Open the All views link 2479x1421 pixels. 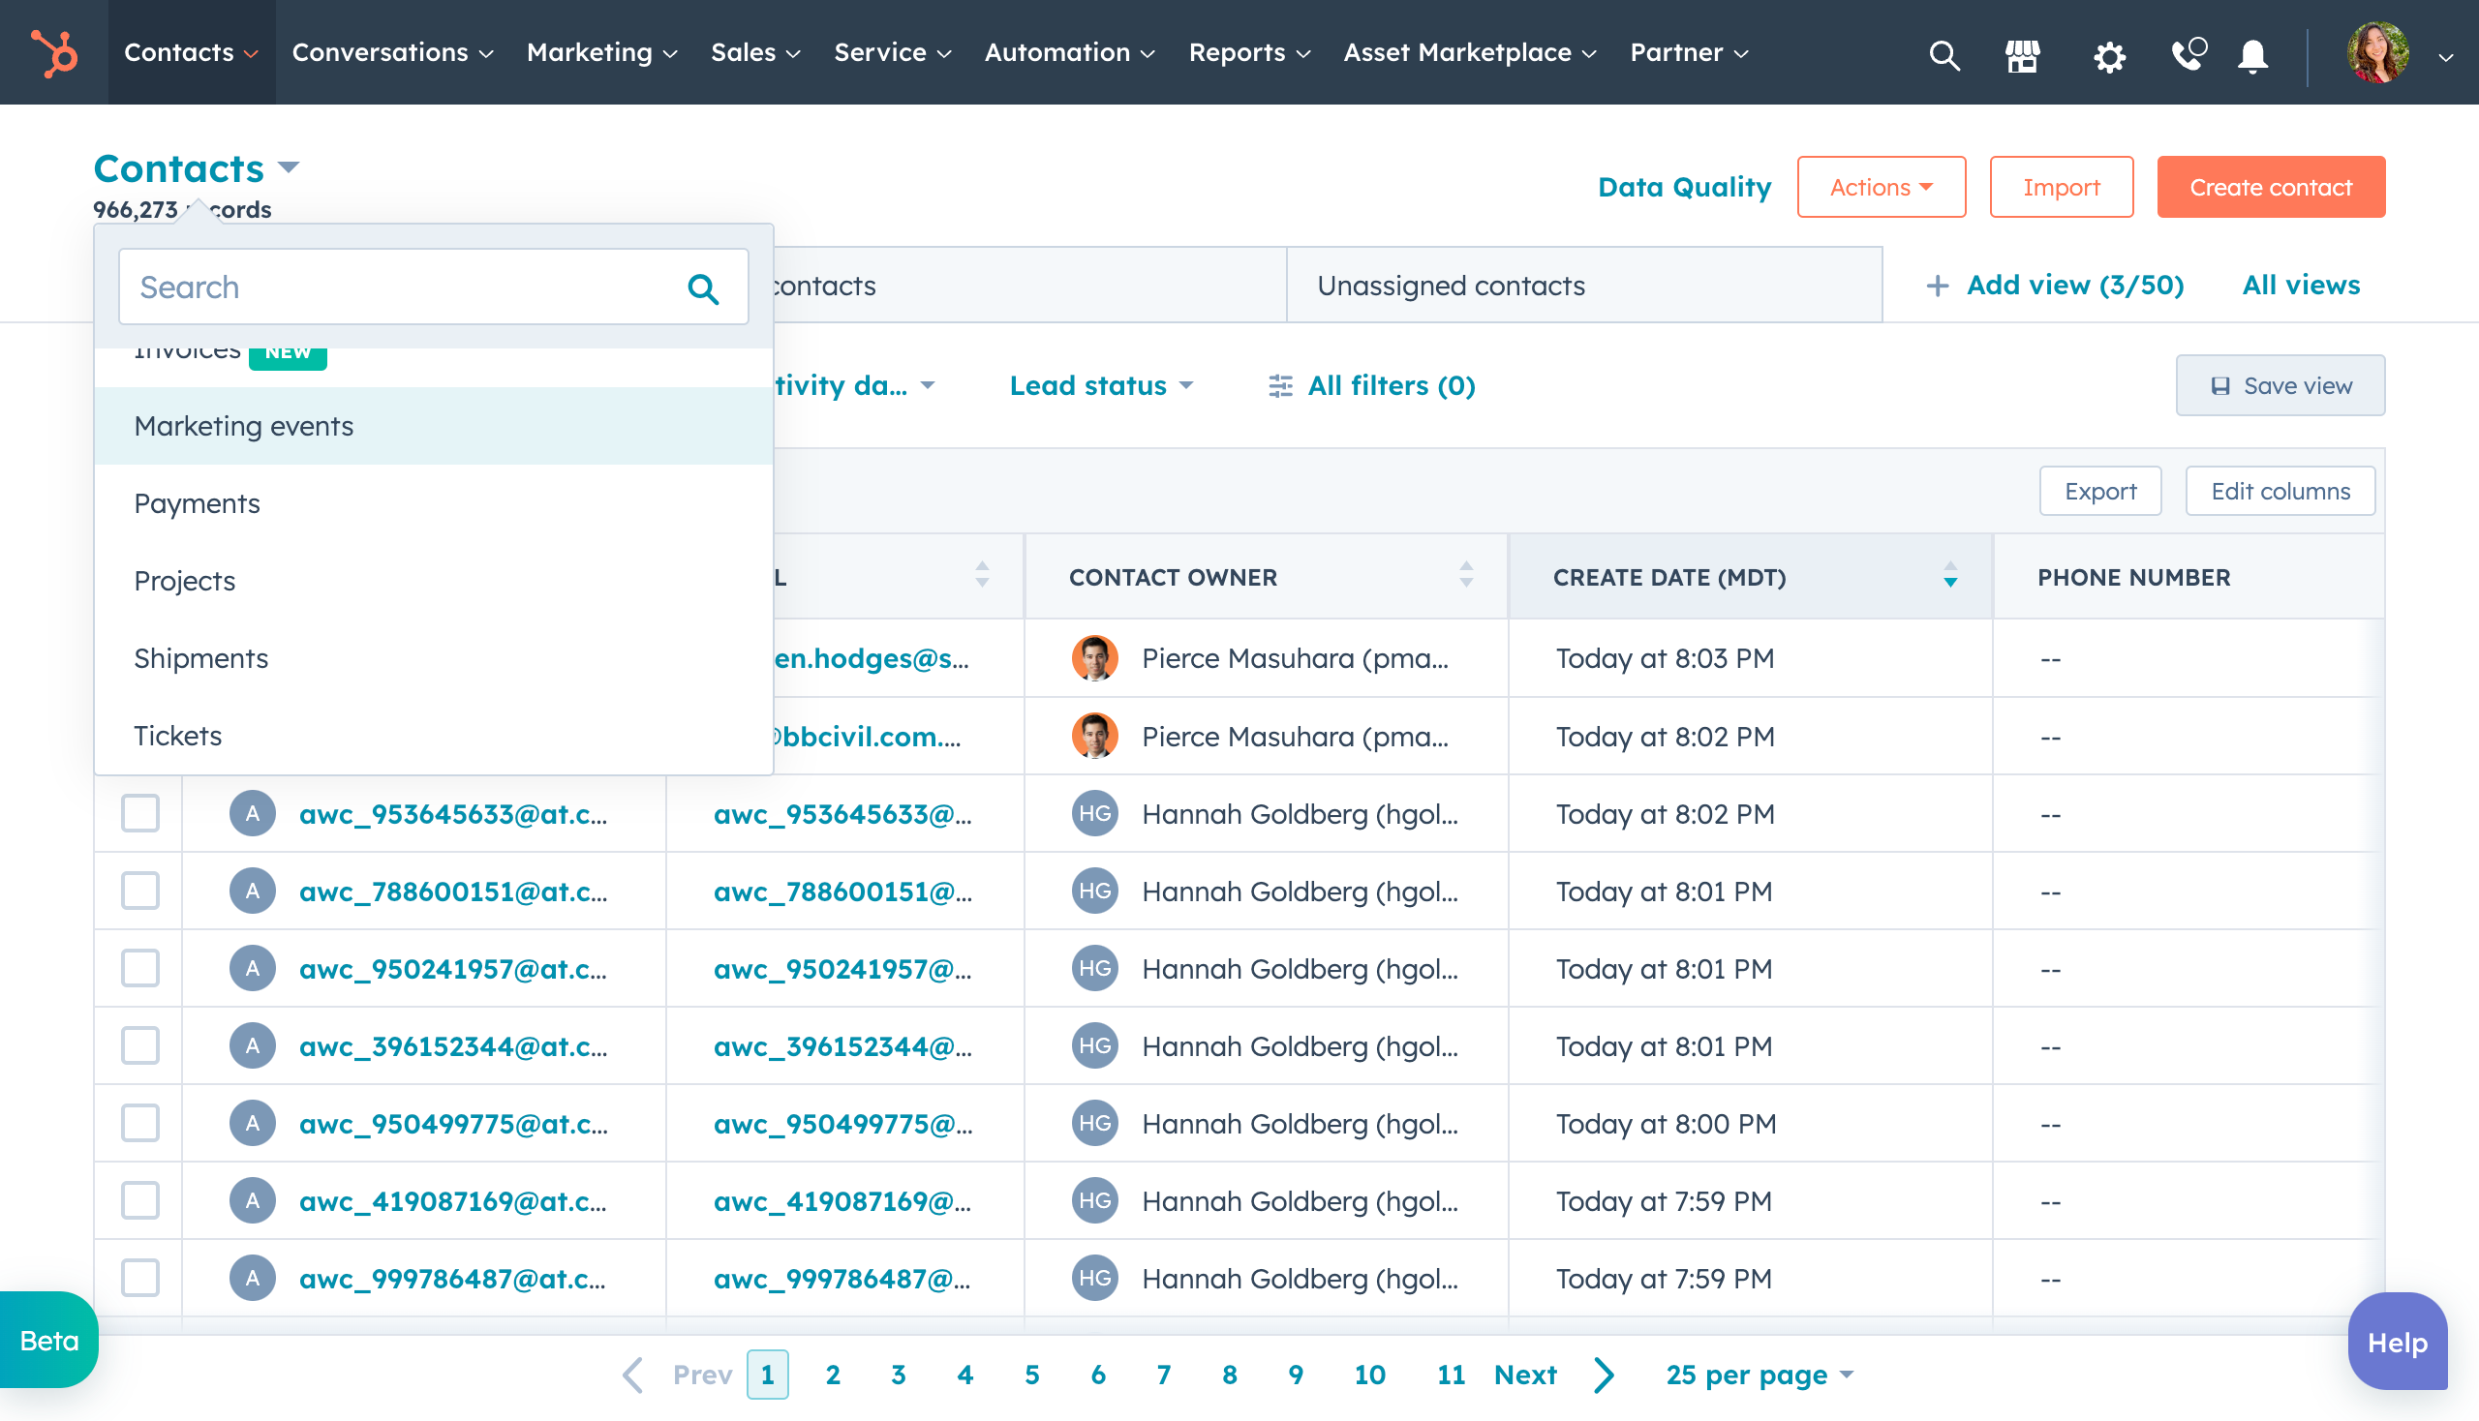2300,285
